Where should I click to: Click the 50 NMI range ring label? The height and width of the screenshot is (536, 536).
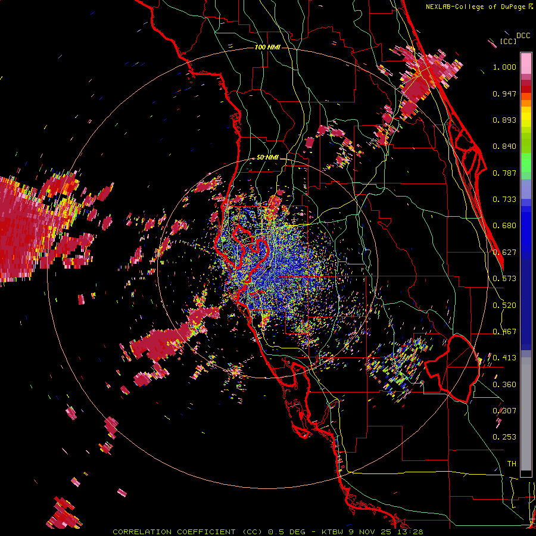[267, 158]
